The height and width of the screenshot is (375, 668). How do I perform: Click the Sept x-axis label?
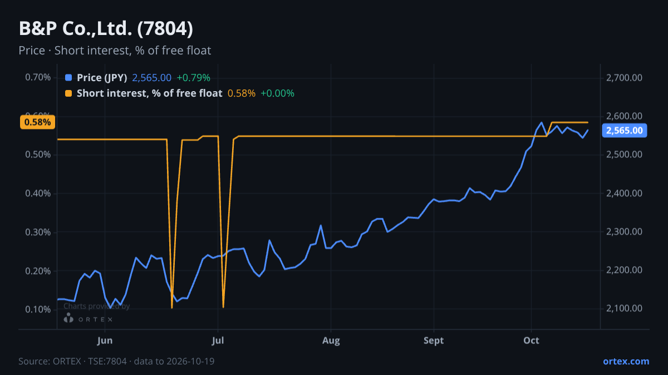[434, 341]
